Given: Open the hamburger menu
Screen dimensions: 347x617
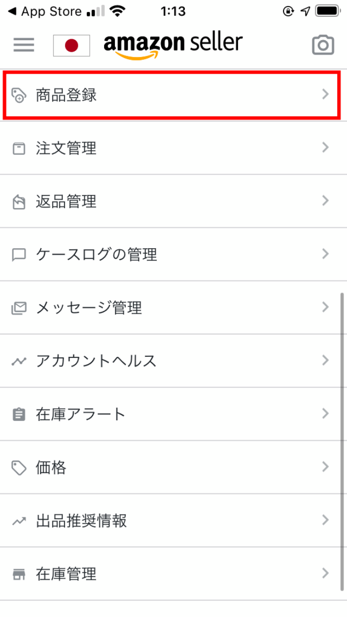Looking at the screenshot, I should pyautogui.click(x=24, y=45).
